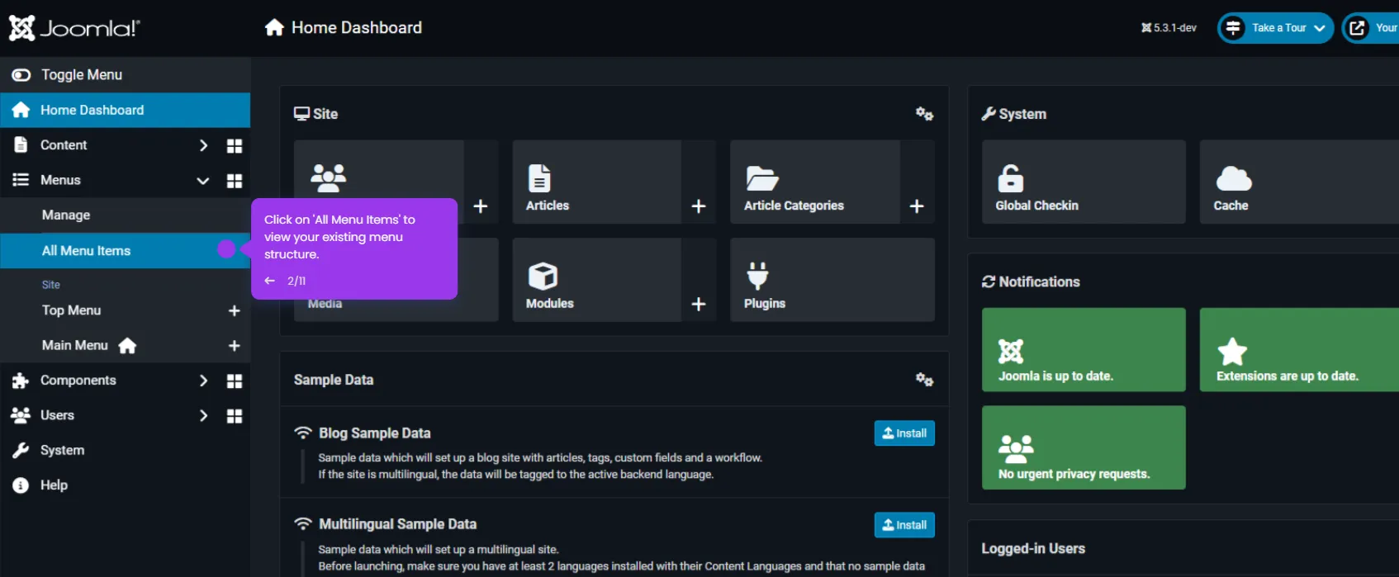The height and width of the screenshot is (577, 1399).
Task: Click Joomla version 5.3.1-dev label
Action: coord(1169,28)
